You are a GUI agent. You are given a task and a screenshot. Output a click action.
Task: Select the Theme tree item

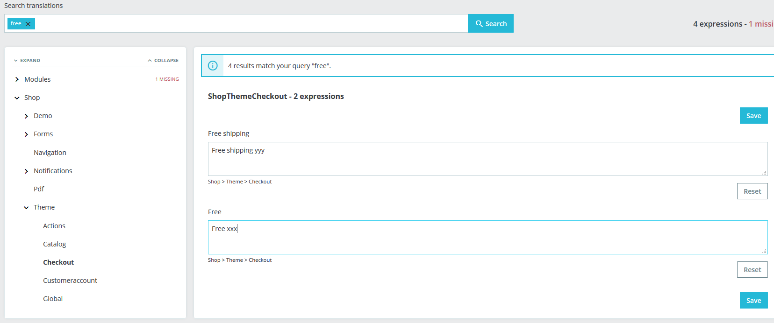coord(44,207)
